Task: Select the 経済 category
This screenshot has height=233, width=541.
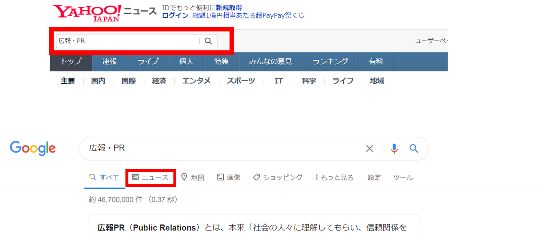Action: [159, 81]
